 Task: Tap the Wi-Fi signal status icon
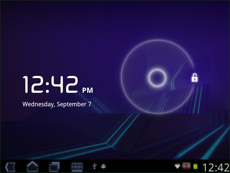178,166
